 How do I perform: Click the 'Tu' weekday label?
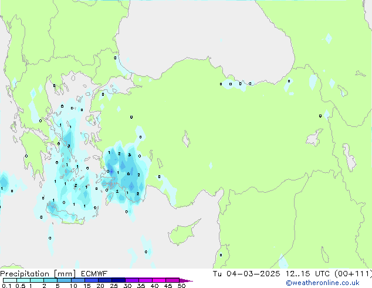point(217,274)
